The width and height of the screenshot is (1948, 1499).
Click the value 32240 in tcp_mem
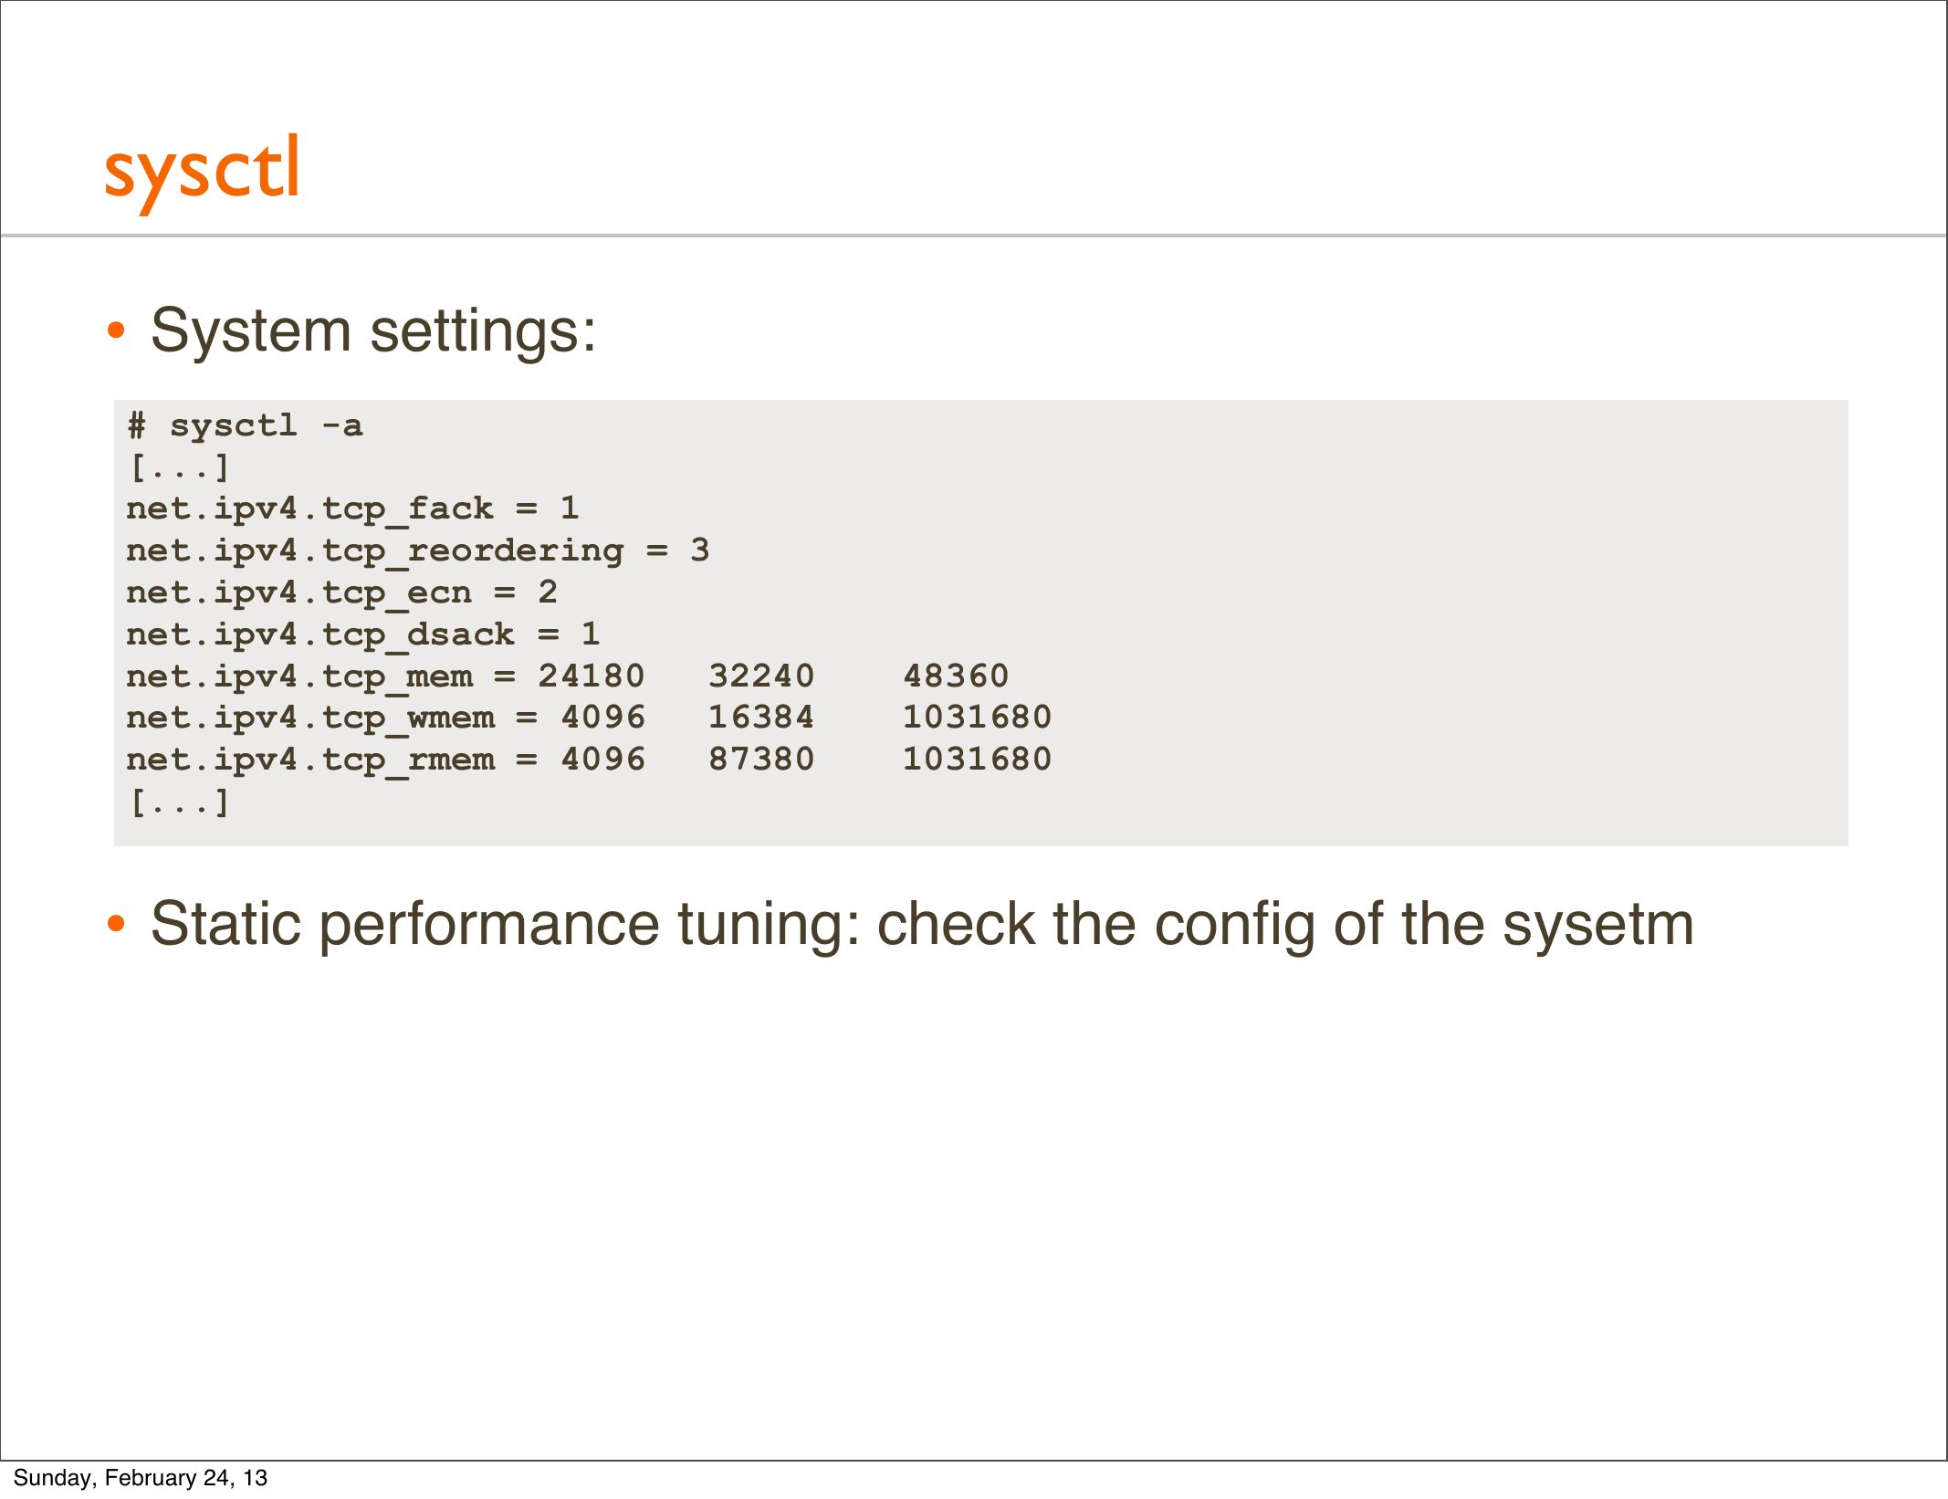click(x=760, y=676)
